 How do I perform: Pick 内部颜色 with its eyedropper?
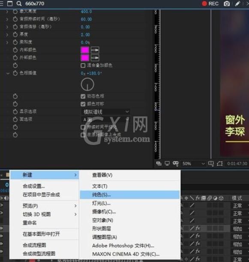pos(95,50)
